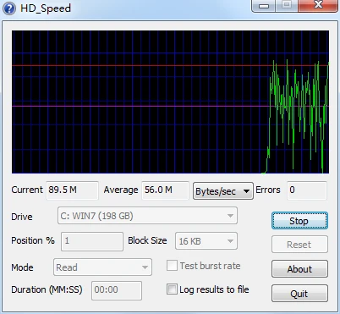Click the Average speed readout field
Screen dimensions: 340x314
coord(165,190)
